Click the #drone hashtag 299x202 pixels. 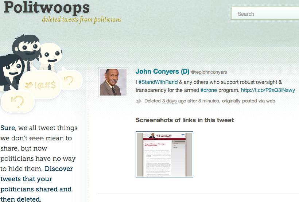point(209,90)
